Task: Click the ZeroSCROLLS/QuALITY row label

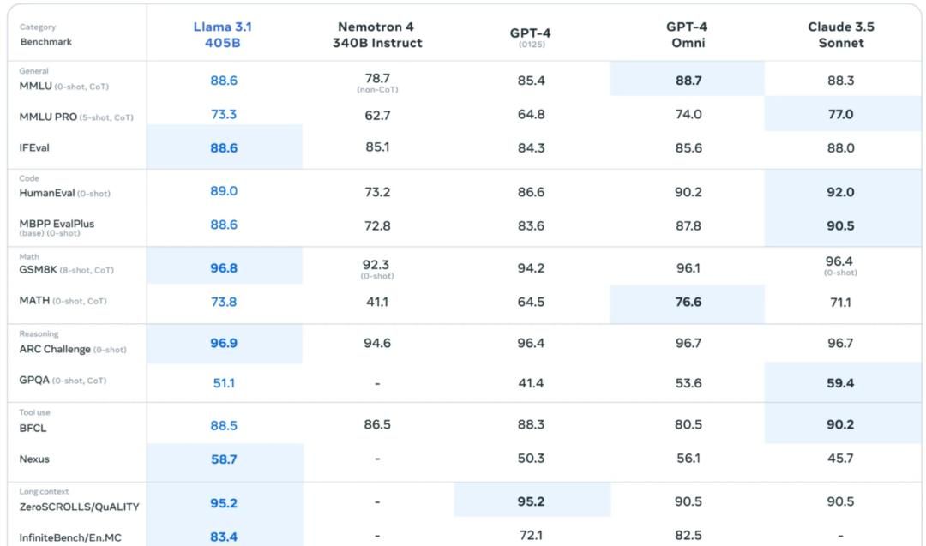Action: pos(79,507)
